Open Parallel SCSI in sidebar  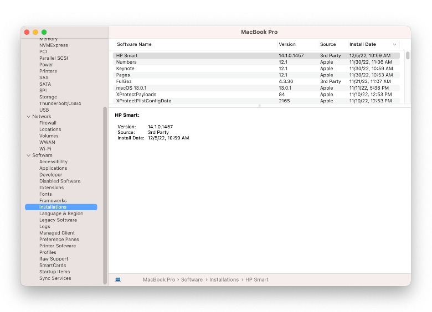click(54, 58)
